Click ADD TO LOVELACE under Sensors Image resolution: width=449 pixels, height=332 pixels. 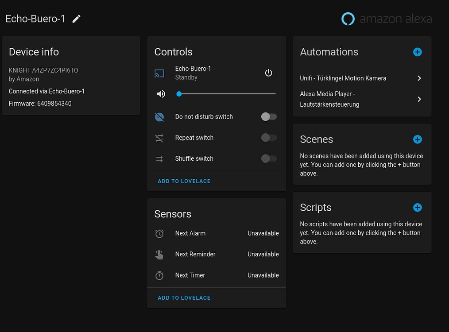click(x=184, y=297)
